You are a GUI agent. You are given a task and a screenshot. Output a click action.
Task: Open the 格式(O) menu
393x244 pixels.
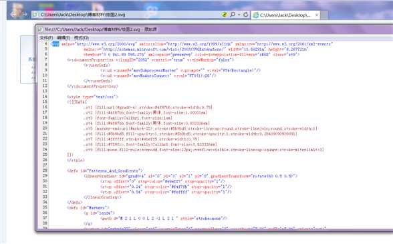pos(82,38)
